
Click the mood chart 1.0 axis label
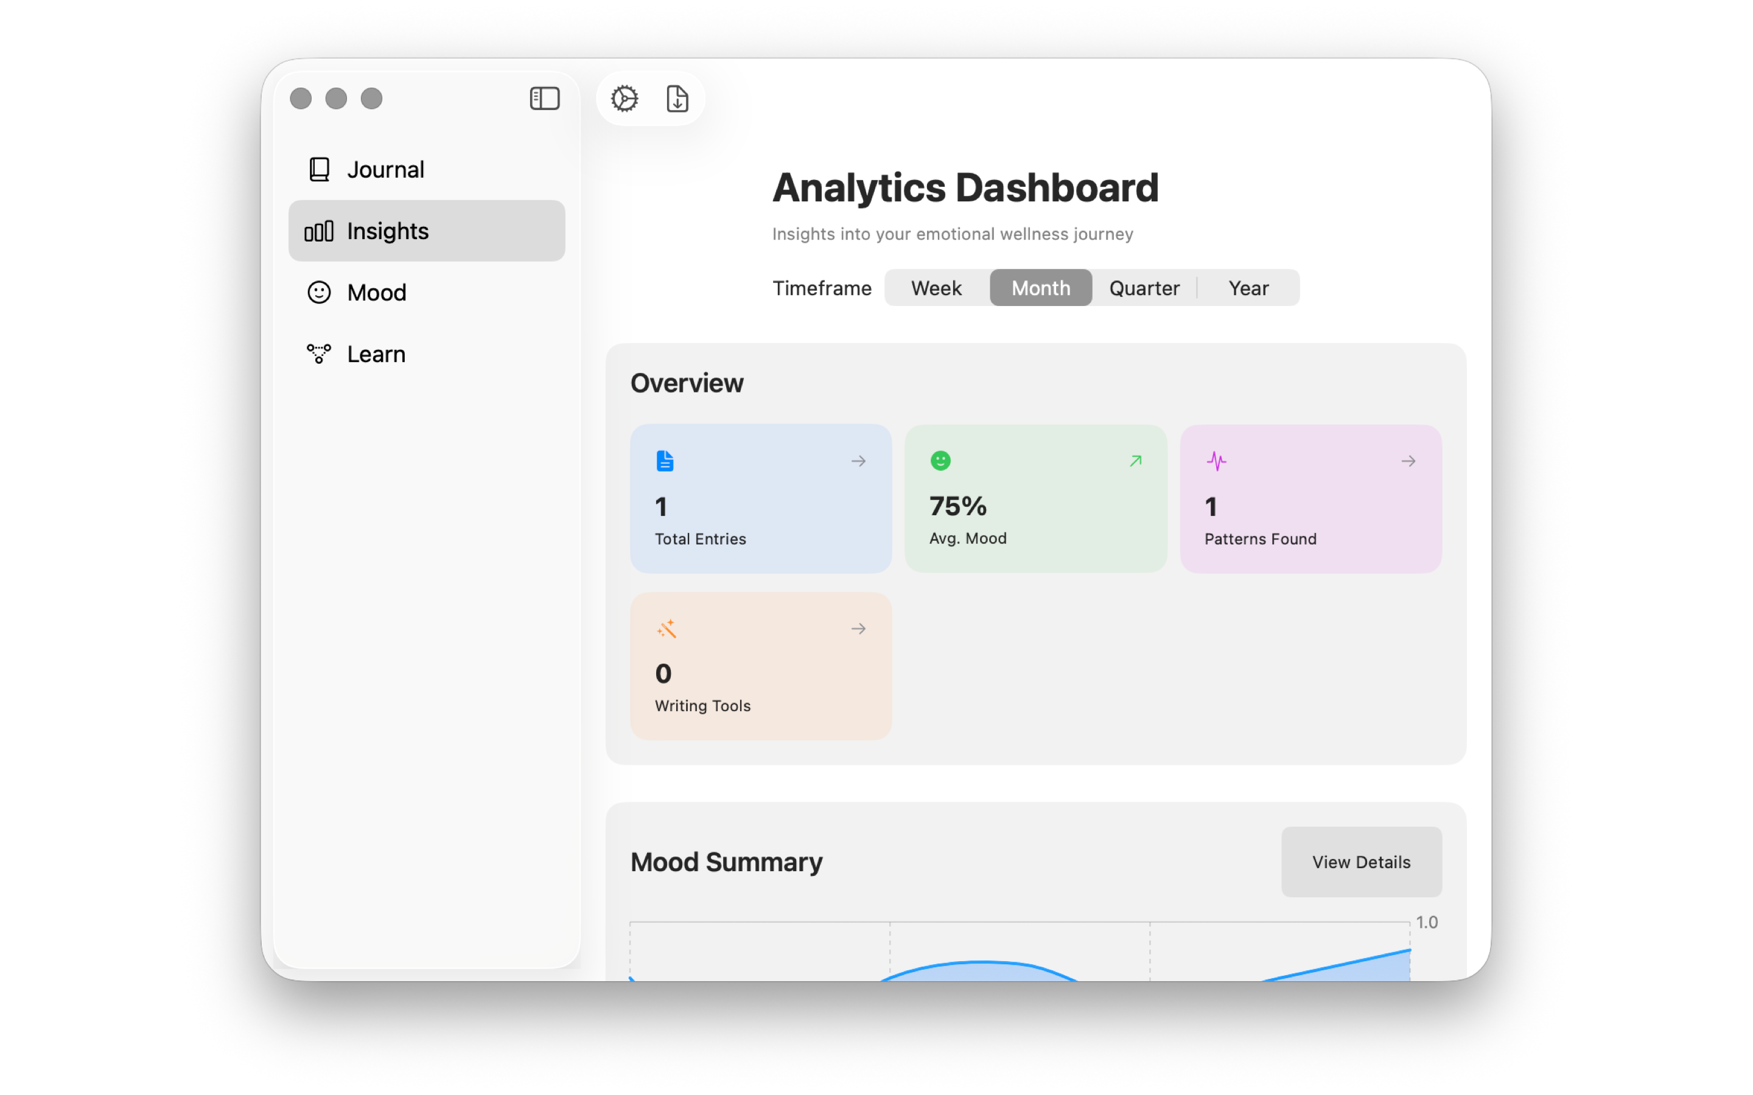tap(1426, 922)
